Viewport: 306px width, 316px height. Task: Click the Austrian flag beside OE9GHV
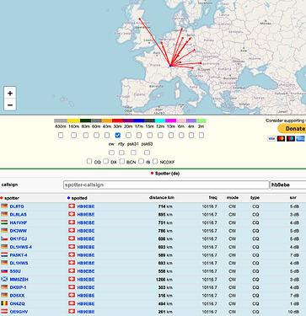click(4, 312)
